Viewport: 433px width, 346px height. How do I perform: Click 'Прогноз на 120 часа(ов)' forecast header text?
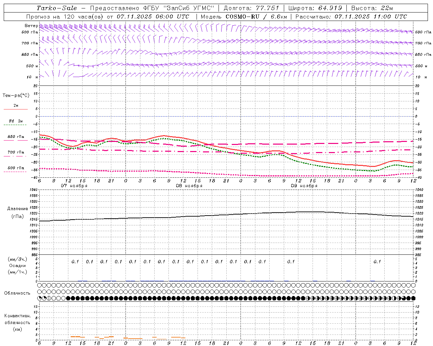[65, 17]
